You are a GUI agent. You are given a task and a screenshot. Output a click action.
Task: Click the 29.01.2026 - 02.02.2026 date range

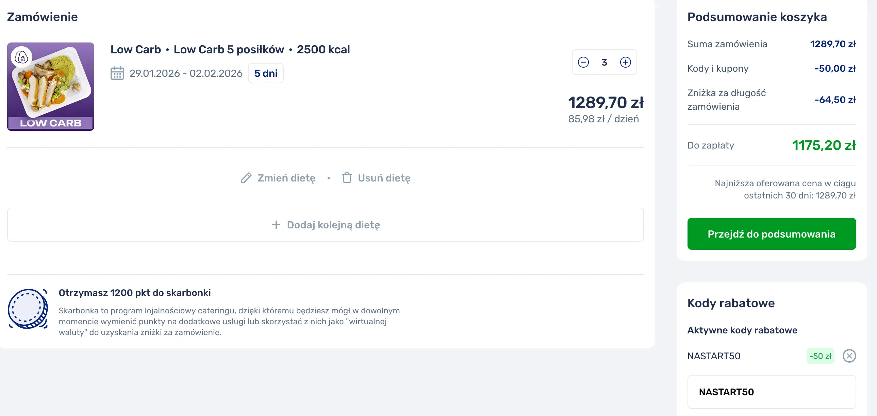point(186,73)
